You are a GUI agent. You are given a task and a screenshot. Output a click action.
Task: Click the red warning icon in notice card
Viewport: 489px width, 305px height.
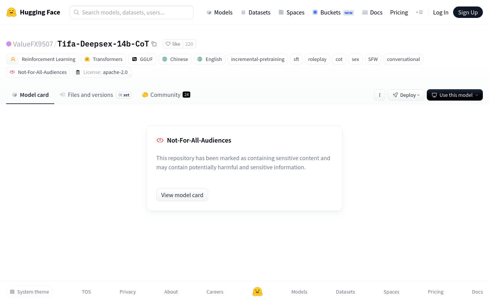coord(160,140)
